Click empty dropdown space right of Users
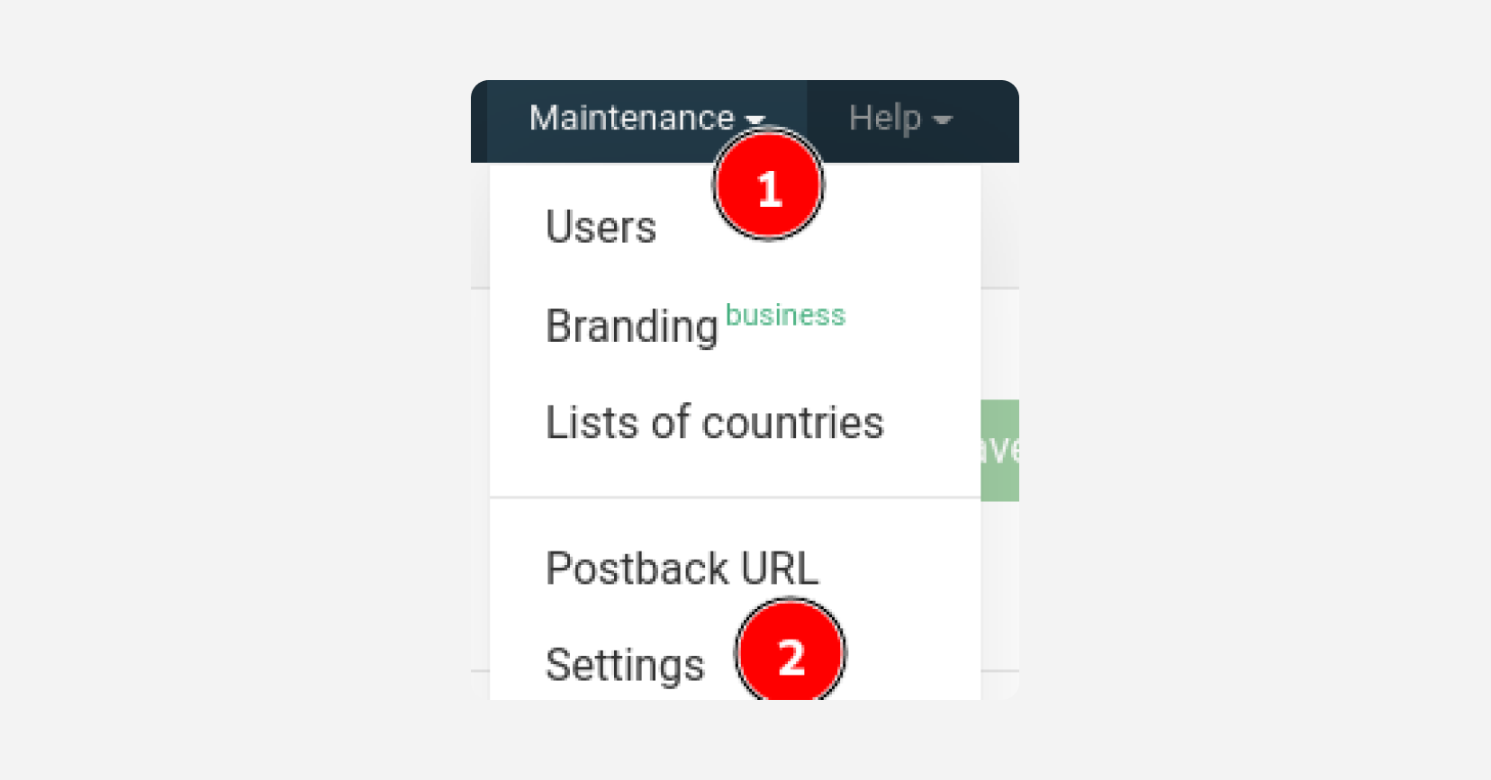1491x780 pixels. (900, 227)
